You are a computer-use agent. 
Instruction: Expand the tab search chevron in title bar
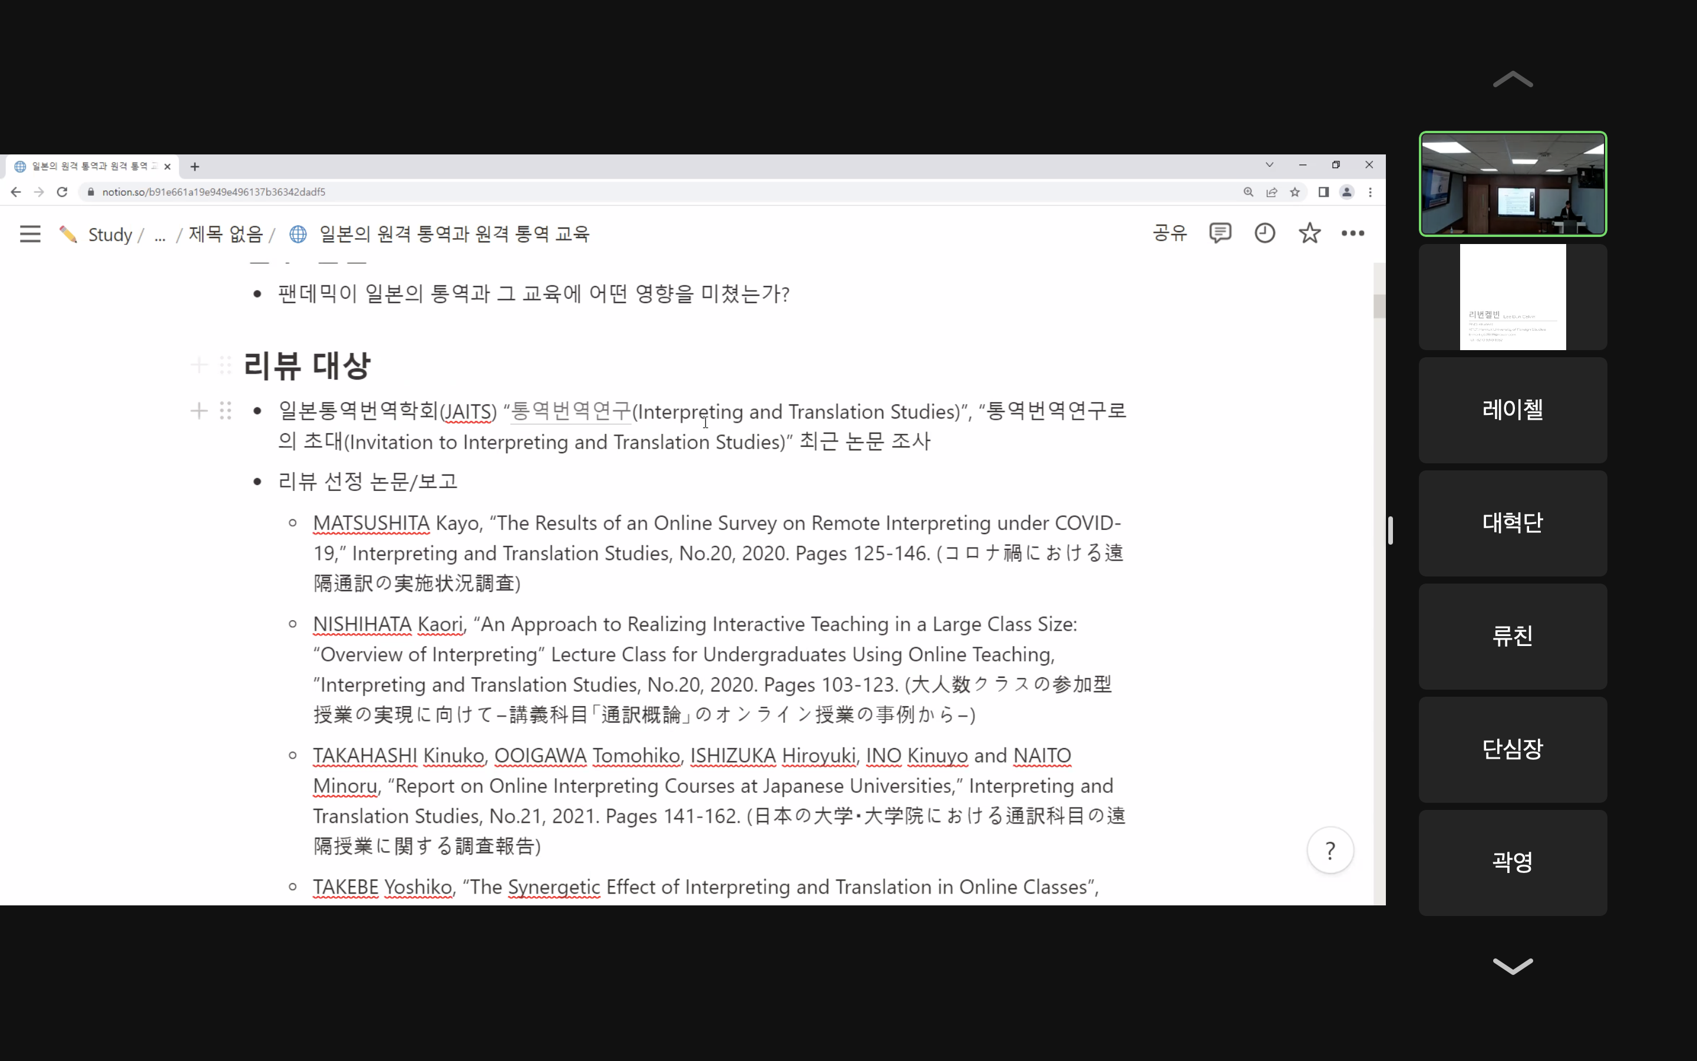tap(1269, 165)
